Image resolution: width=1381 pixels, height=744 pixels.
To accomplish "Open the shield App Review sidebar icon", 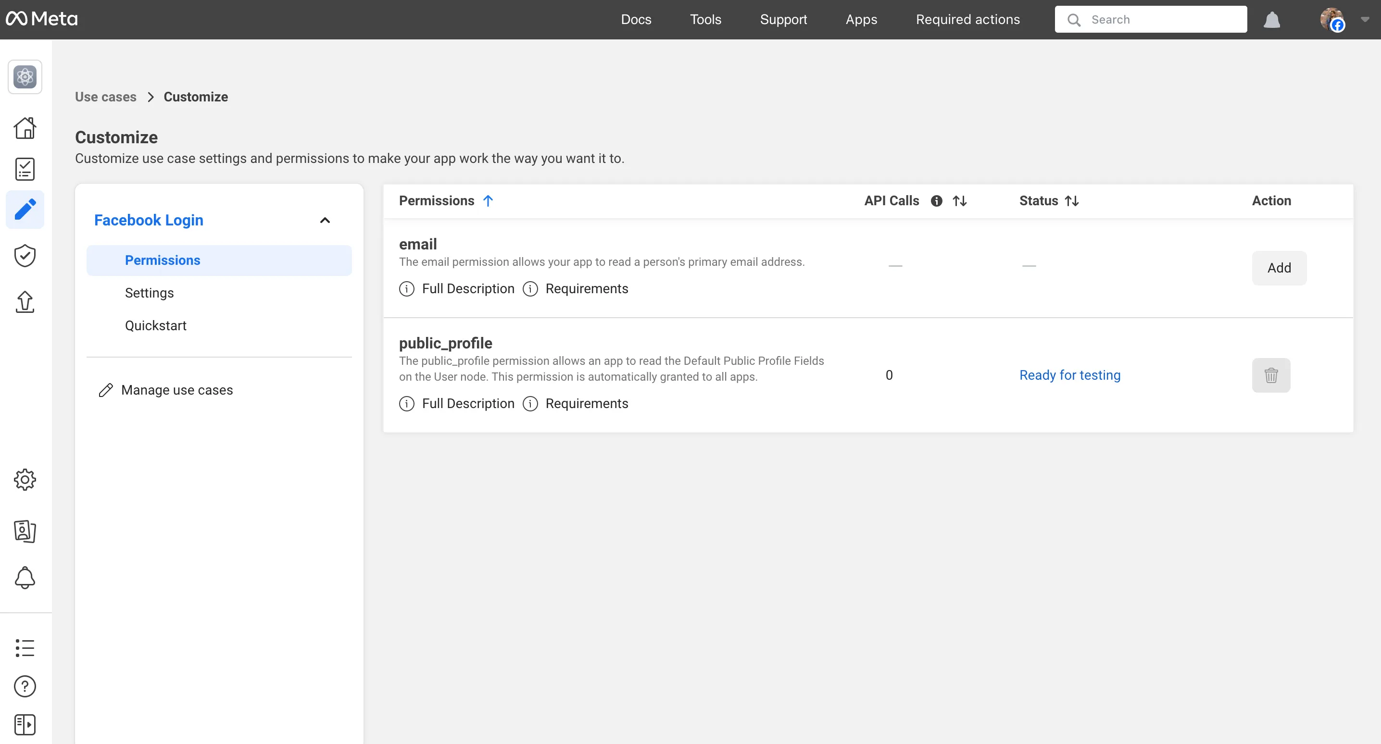I will [25, 256].
